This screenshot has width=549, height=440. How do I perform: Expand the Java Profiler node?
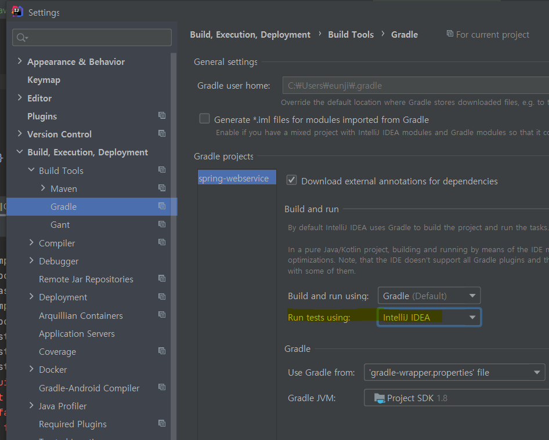click(x=31, y=405)
